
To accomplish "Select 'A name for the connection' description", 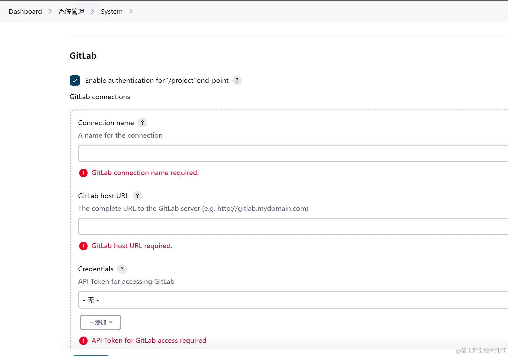I will point(120,135).
